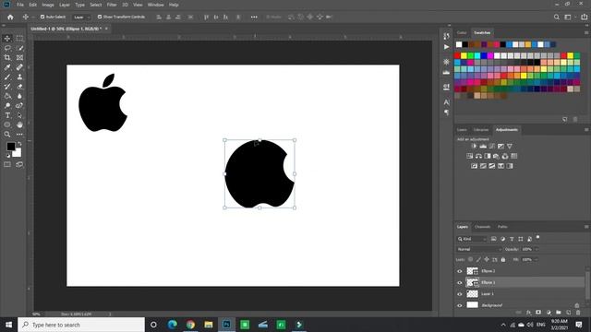The height and width of the screenshot is (332, 591).
Task: Open the Adjustments panel menu
Action: (x=586, y=129)
